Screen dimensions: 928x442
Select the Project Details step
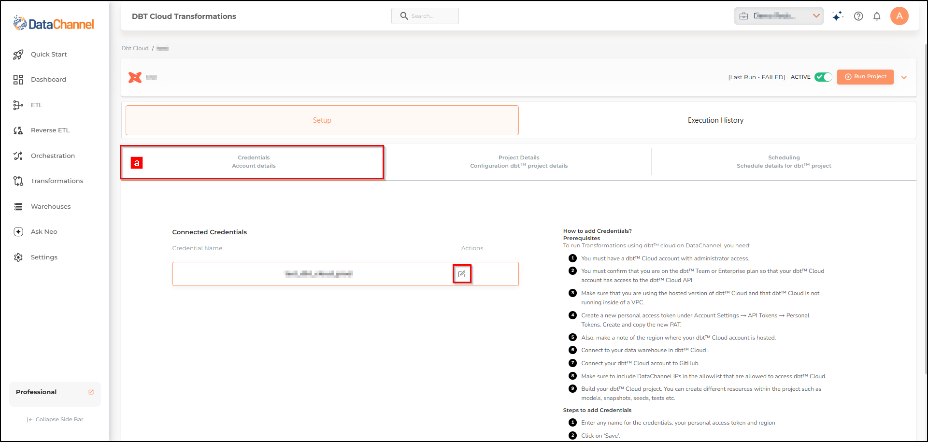(519, 162)
